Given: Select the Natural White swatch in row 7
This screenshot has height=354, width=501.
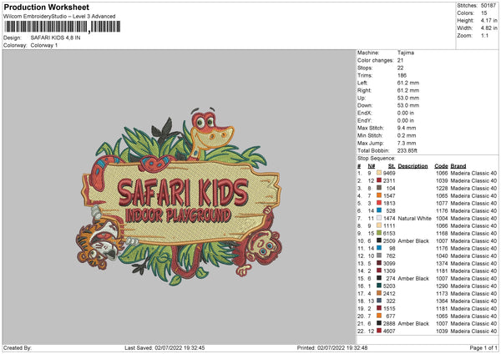Looking at the screenshot, I should [x=379, y=218].
